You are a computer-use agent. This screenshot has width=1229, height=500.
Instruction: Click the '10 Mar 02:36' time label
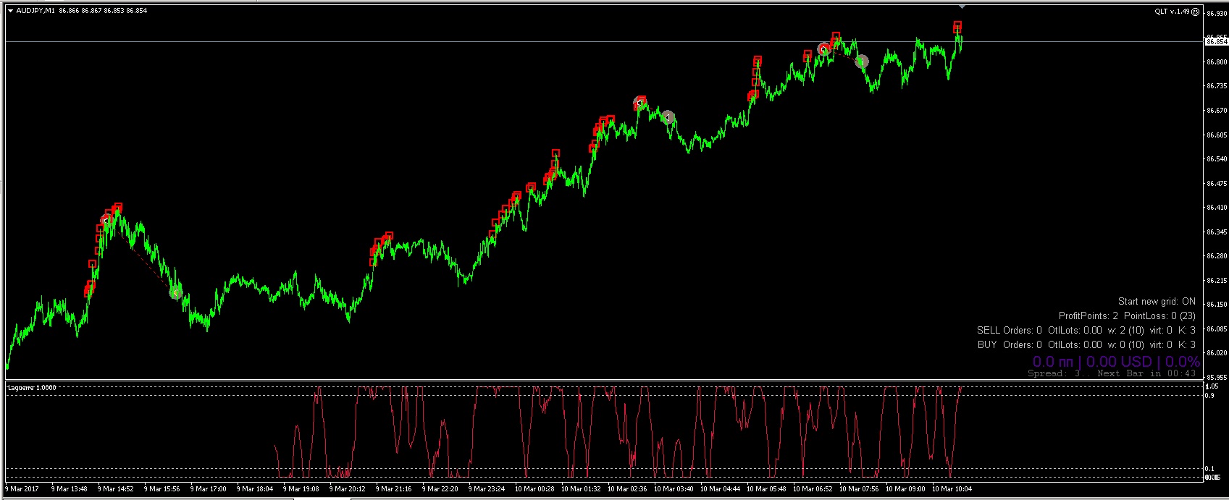pos(626,489)
